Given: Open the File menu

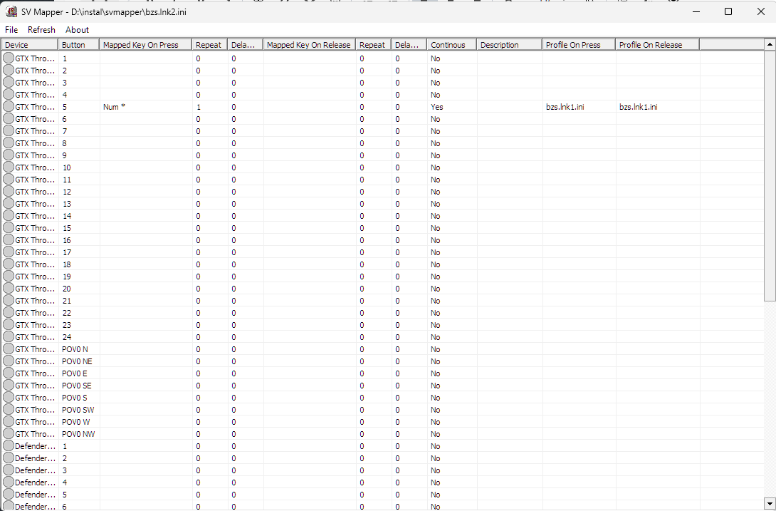Looking at the screenshot, I should 11,30.
